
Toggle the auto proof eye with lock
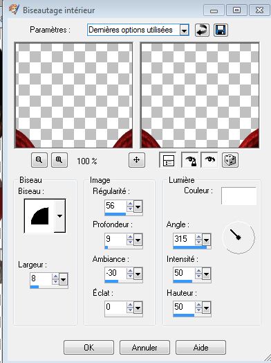(x=190, y=160)
